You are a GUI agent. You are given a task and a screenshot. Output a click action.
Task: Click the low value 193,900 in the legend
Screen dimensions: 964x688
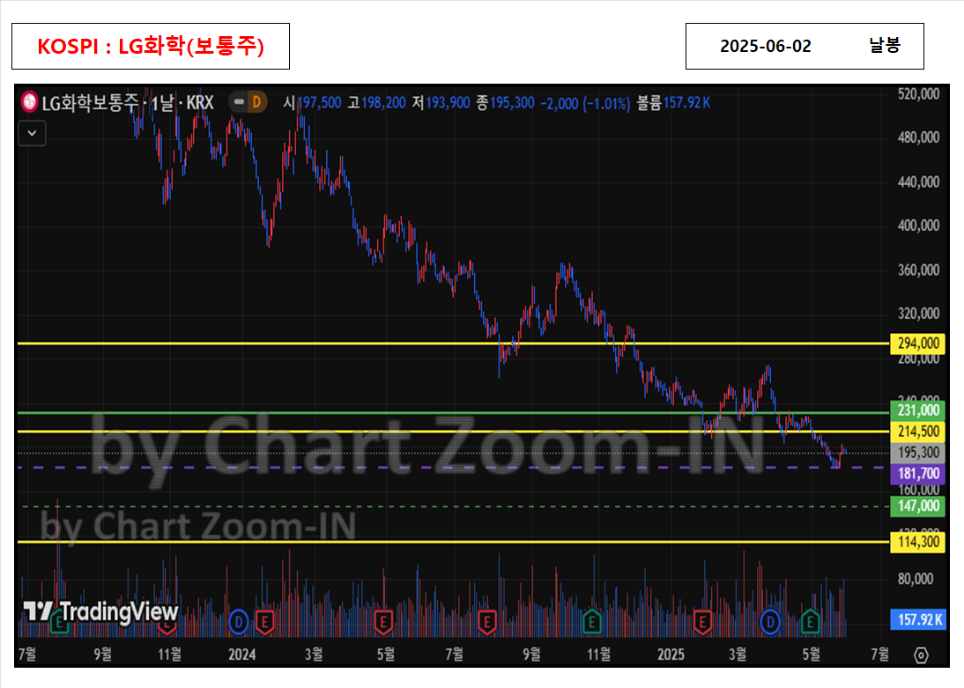(449, 103)
